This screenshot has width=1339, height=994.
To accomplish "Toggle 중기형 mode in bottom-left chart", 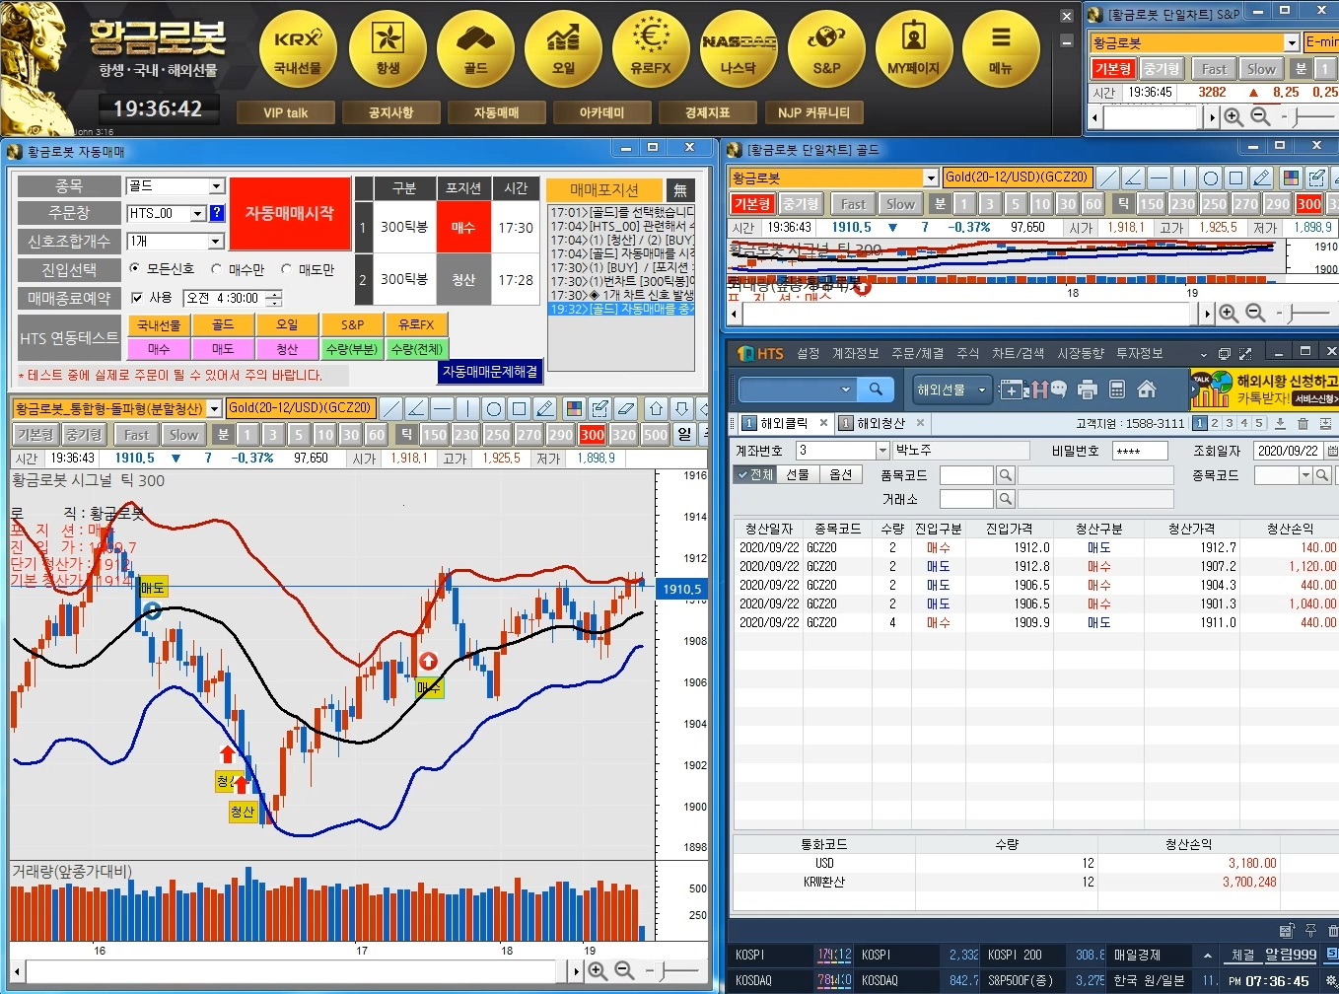I will [84, 435].
